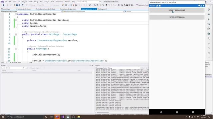Open the Analyze menu
This screenshot has height=119, width=213.
[x=47, y=2]
